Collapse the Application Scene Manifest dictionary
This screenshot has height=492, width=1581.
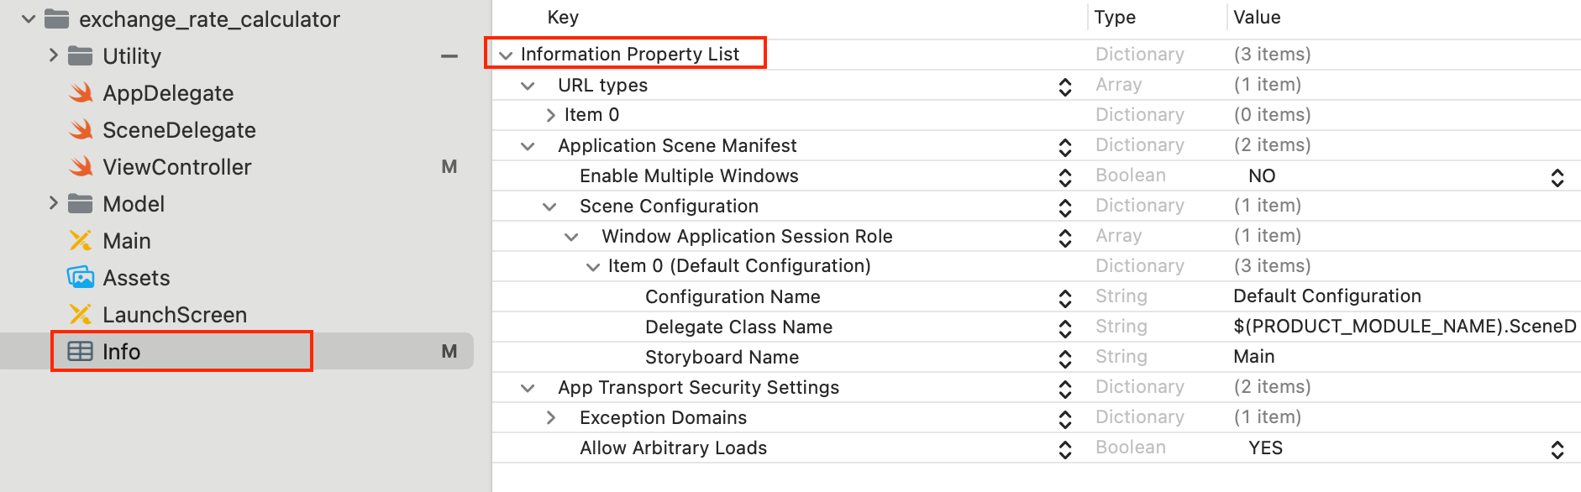pos(527,145)
